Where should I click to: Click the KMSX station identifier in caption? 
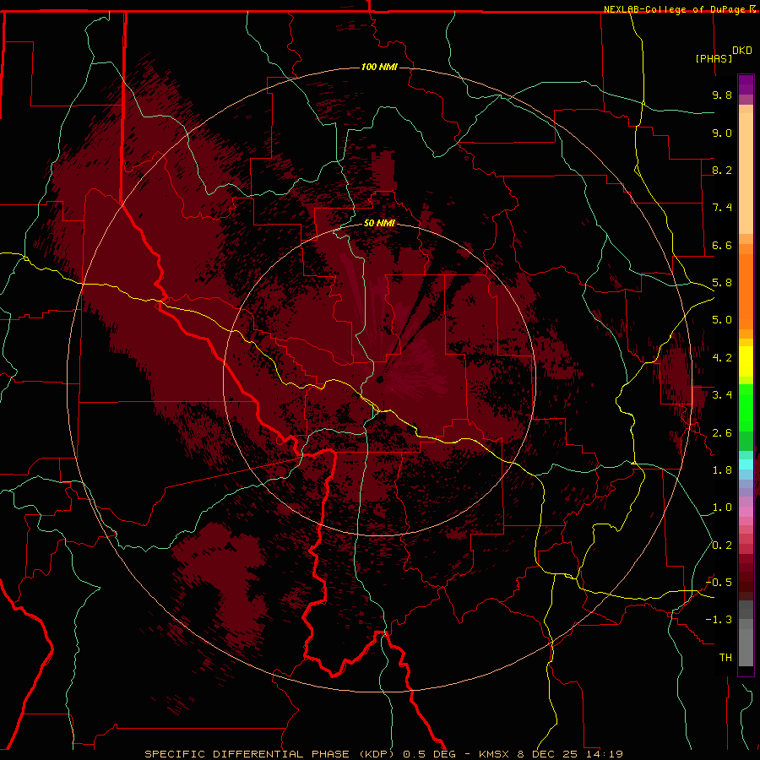click(496, 754)
